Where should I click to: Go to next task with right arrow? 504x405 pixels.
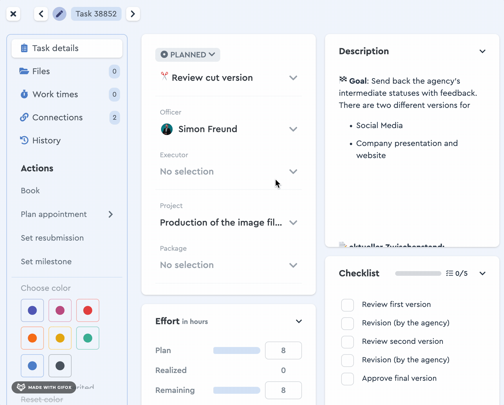click(x=133, y=14)
